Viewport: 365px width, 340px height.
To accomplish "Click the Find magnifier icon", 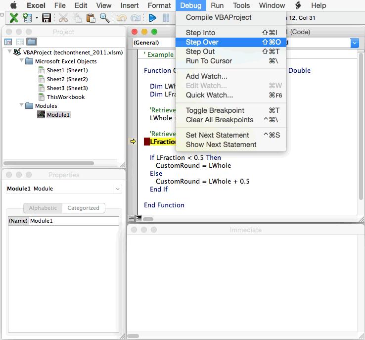I will pyautogui.click(x=104, y=18).
